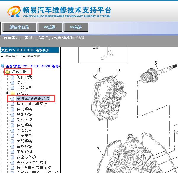Click the document icon beside 车身修理

tap(12, 152)
